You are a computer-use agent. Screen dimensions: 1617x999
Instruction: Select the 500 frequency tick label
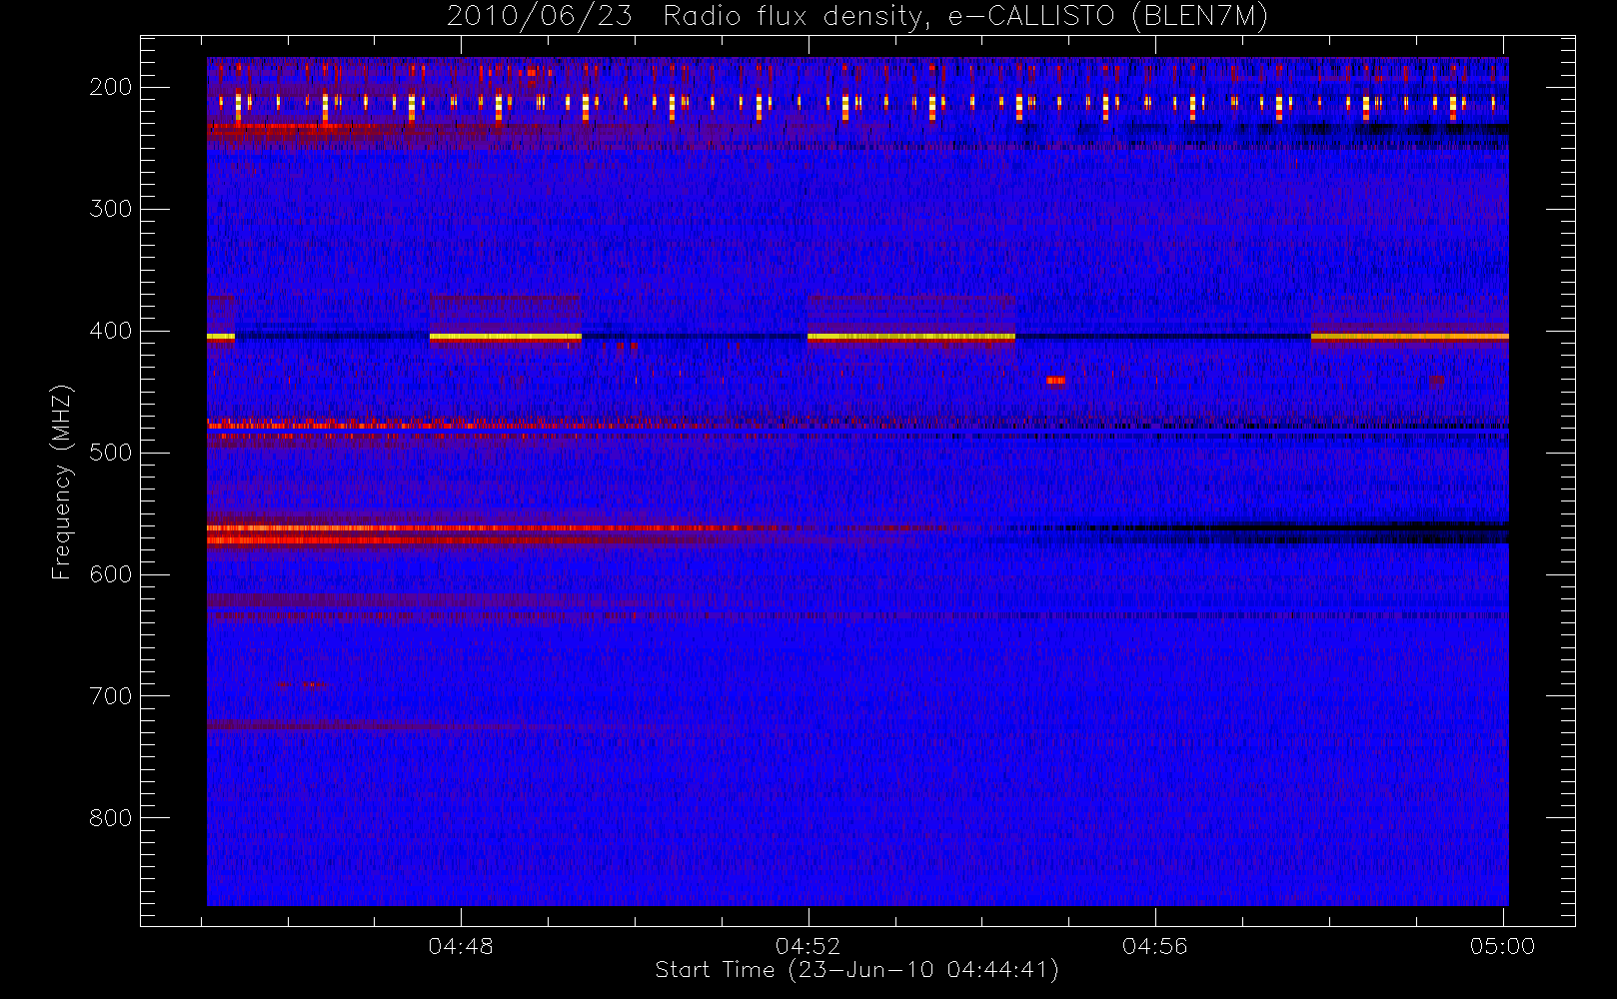111,453
